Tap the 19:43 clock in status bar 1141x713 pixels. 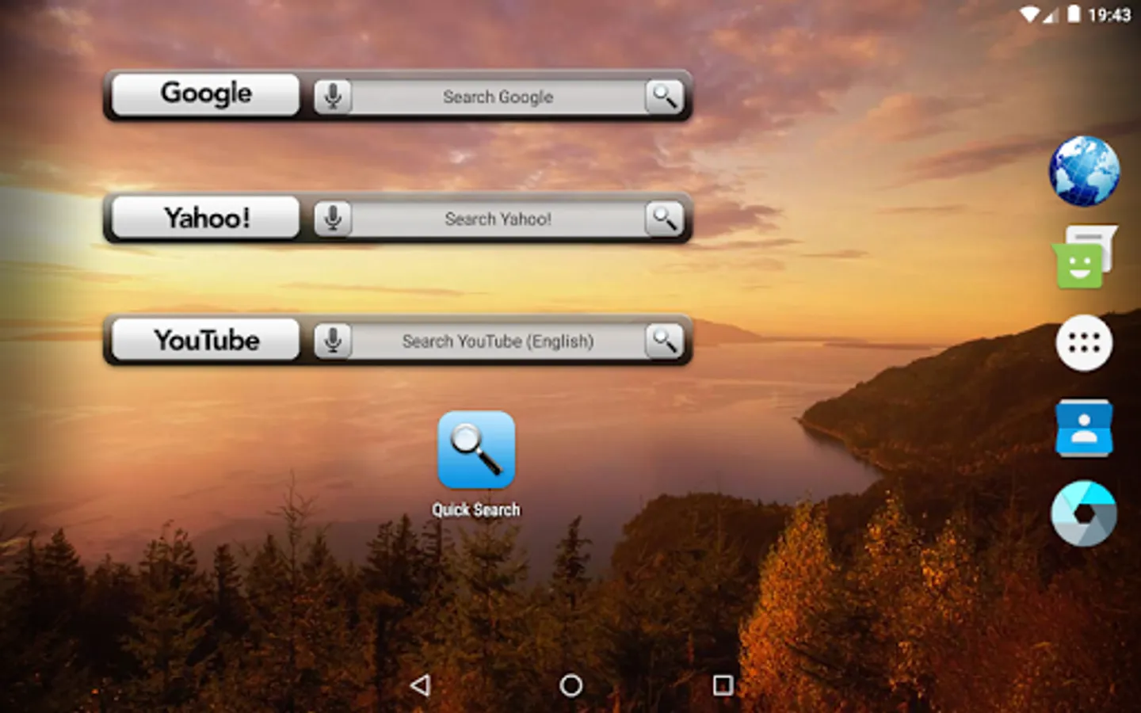pyautogui.click(x=1109, y=15)
